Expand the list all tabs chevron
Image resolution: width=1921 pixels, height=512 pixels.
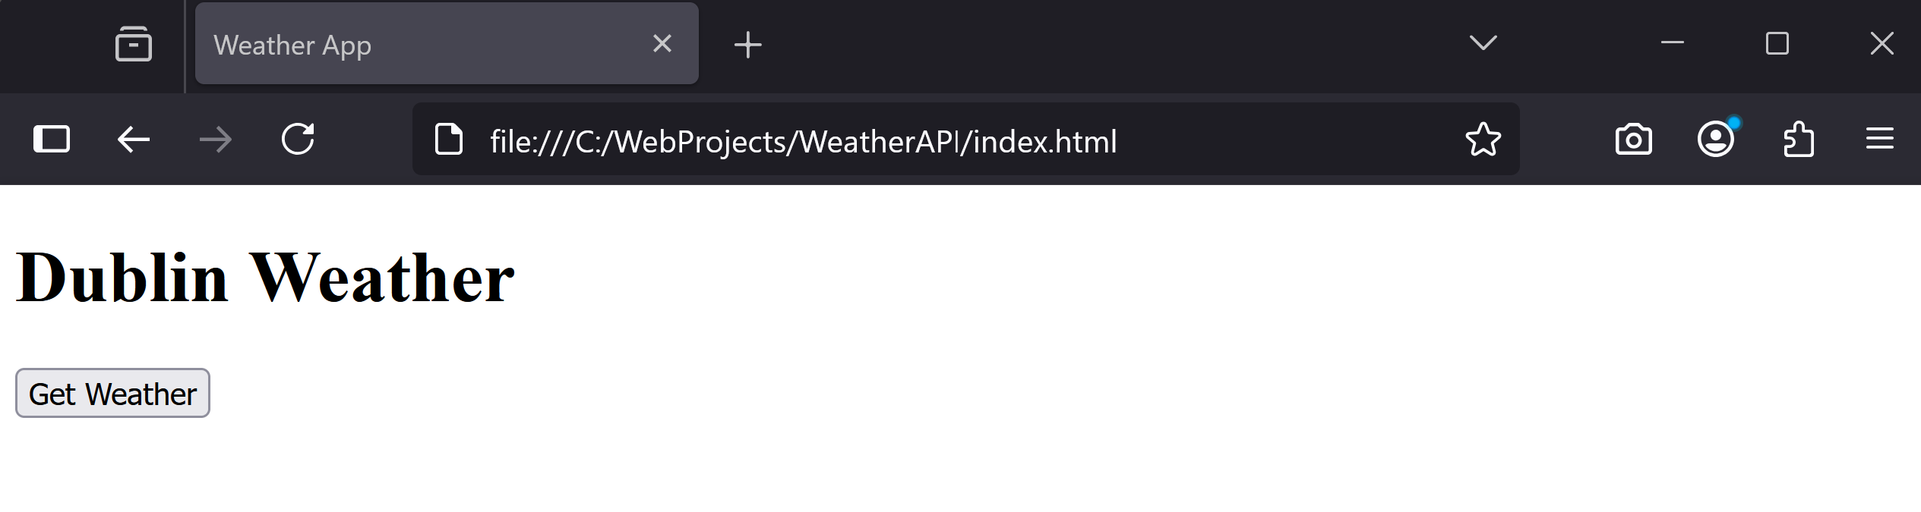1483,42
